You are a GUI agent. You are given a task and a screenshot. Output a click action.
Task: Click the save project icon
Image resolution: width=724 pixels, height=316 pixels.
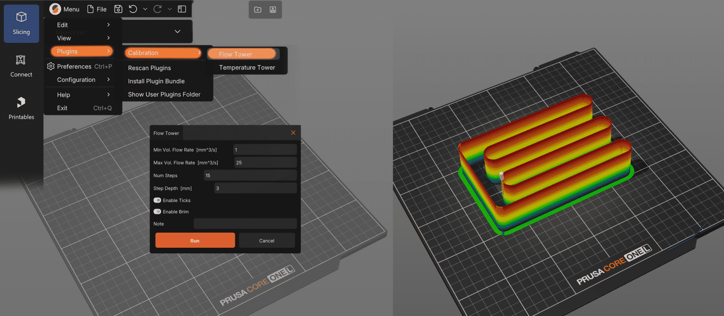click(x=118, y=9)
